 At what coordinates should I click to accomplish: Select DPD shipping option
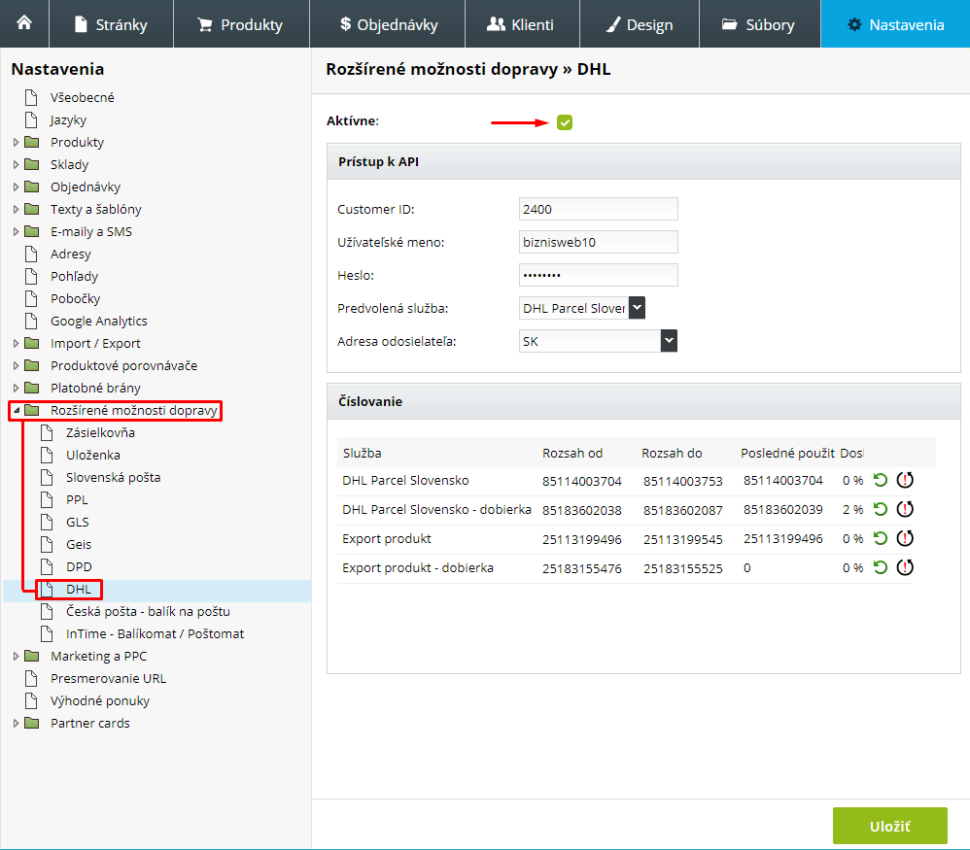pyautogui.click(x=79, y=566)
